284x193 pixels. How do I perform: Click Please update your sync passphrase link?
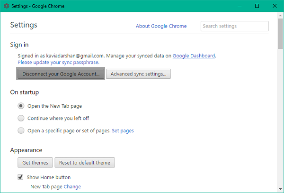coord(58,63)
